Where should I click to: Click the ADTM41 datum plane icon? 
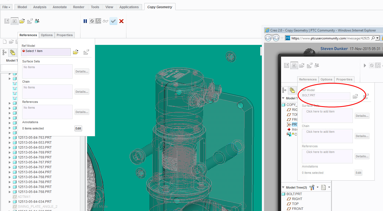coord(15,197)
